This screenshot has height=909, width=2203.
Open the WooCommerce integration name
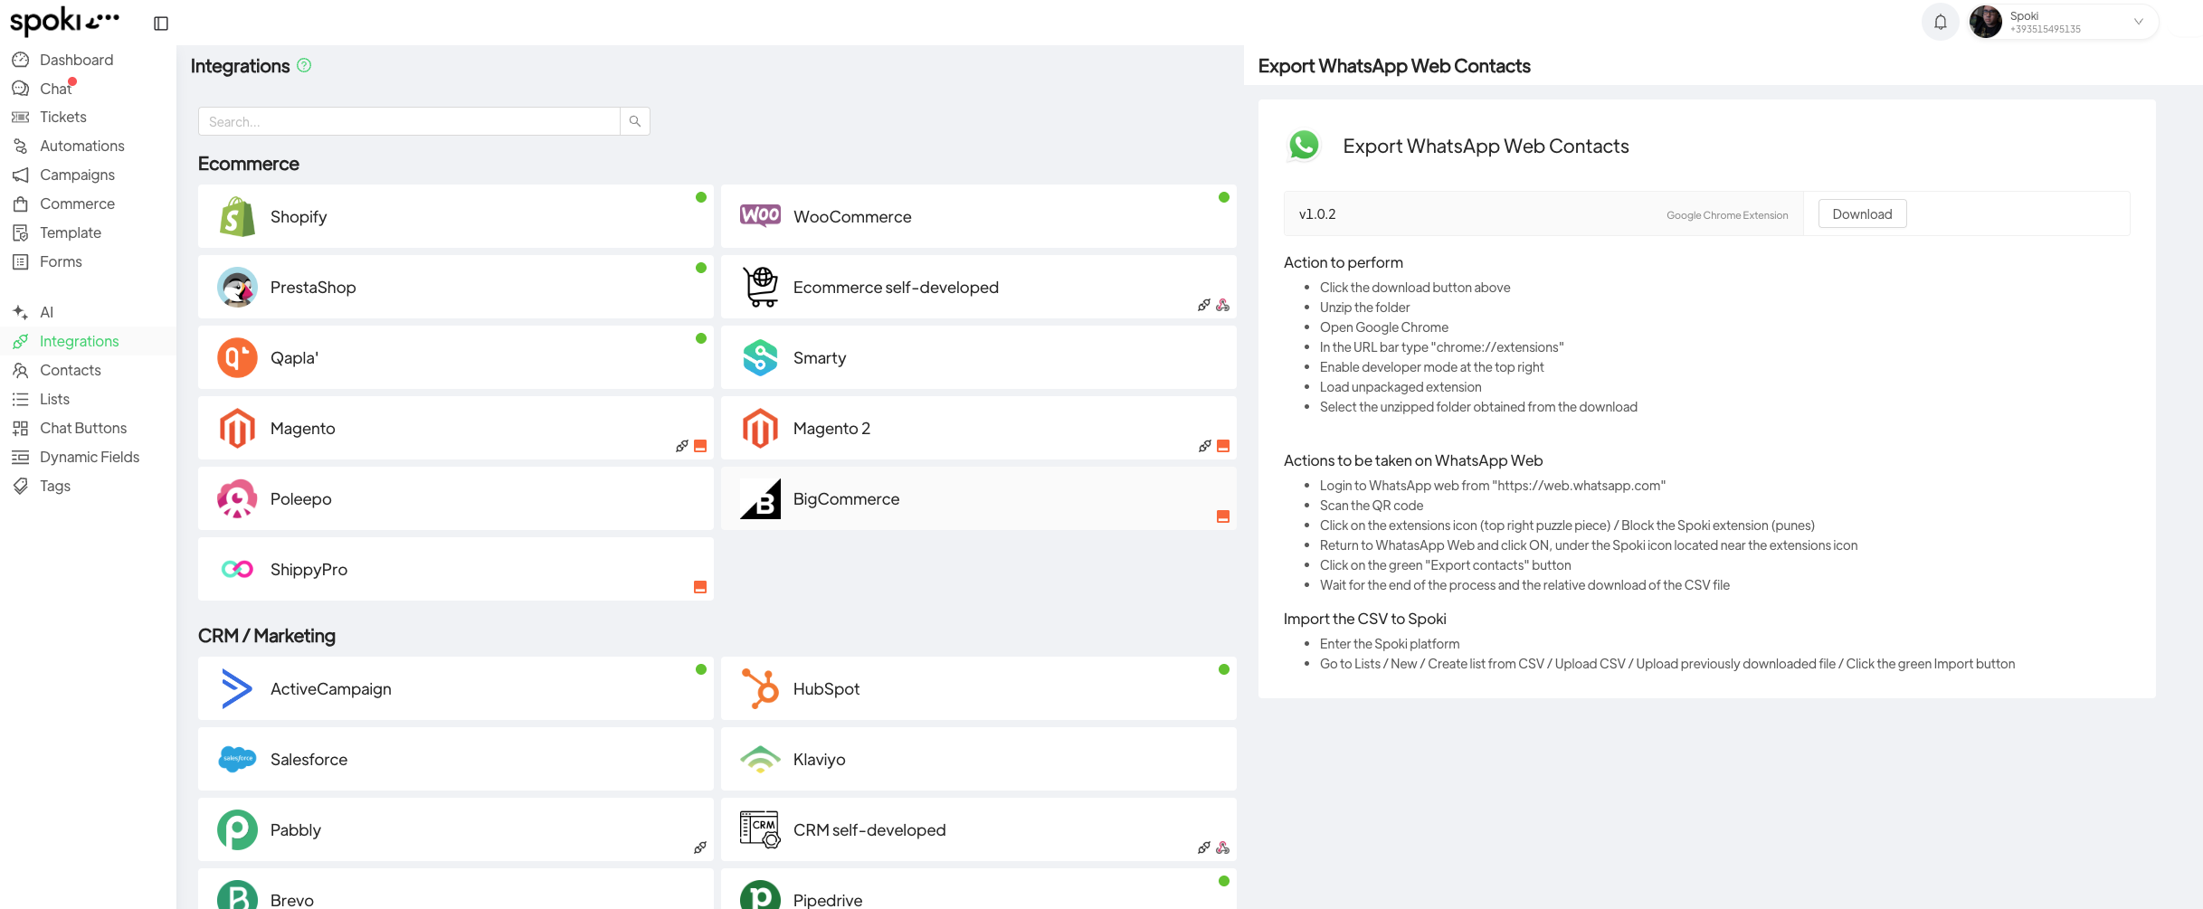pyautogui.click(x=852, y=217)
